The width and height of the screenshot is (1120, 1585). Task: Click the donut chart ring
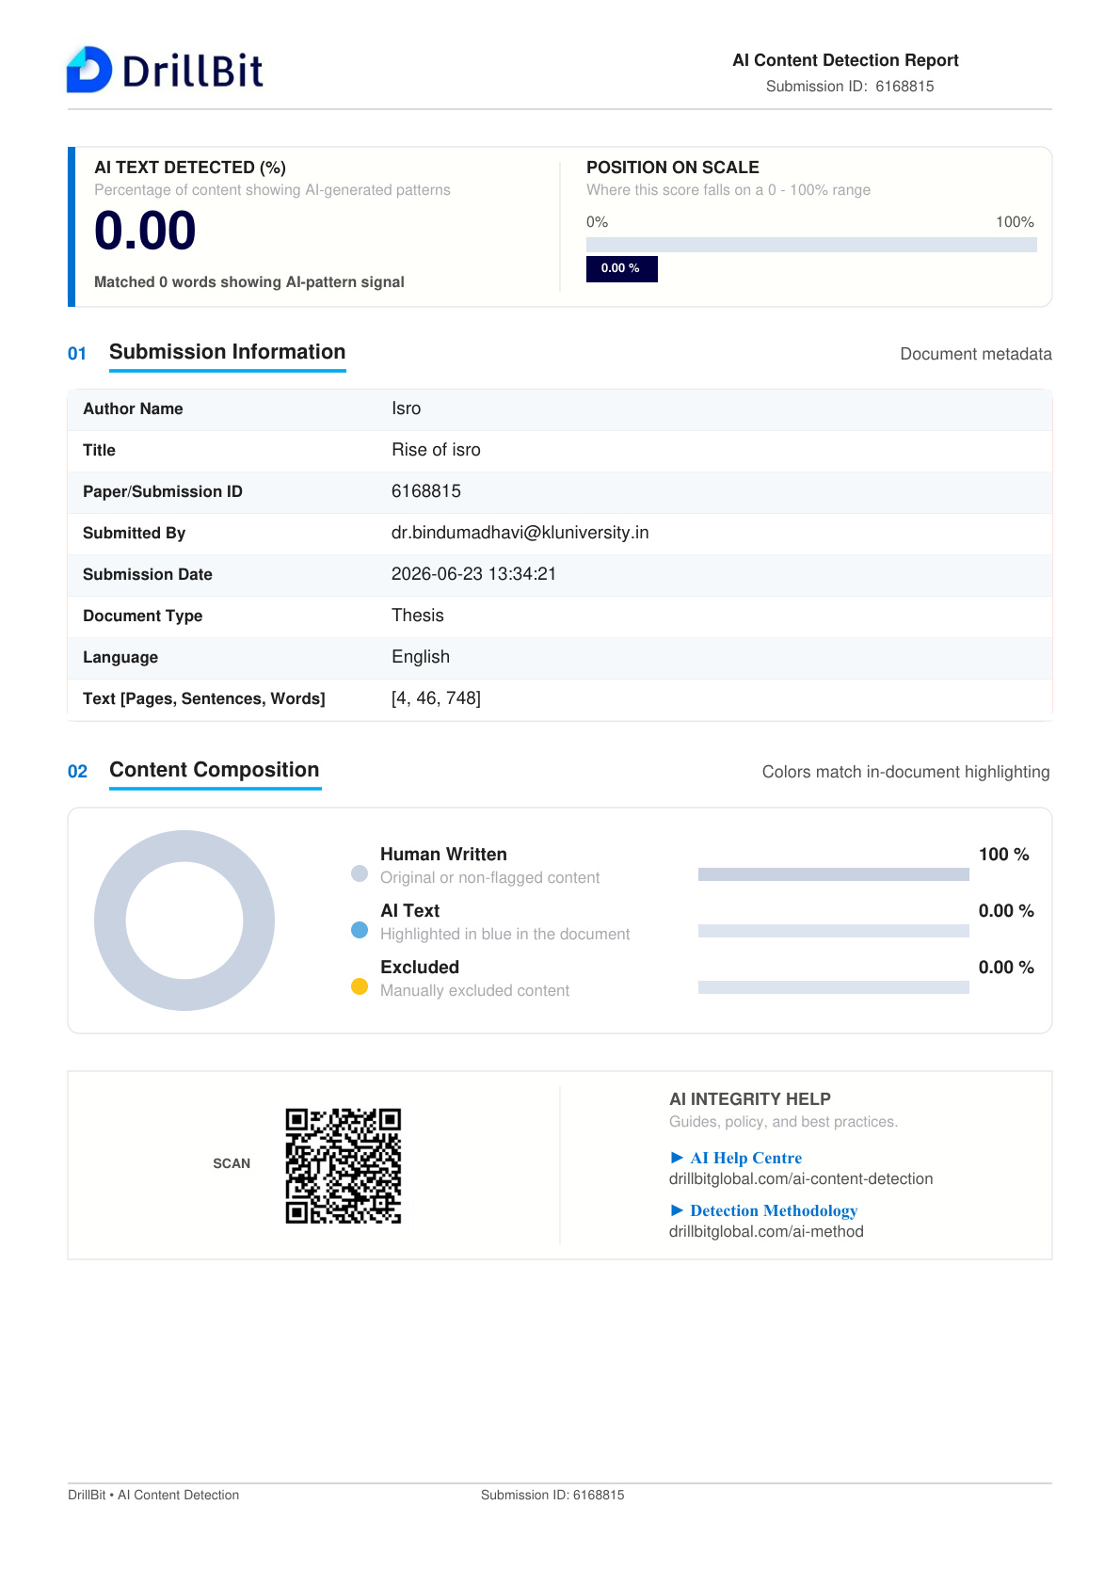pos(184,921)
